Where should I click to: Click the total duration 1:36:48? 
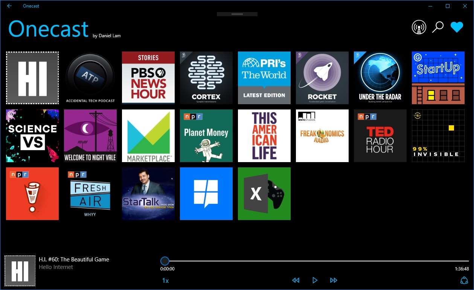pos(462,269)
